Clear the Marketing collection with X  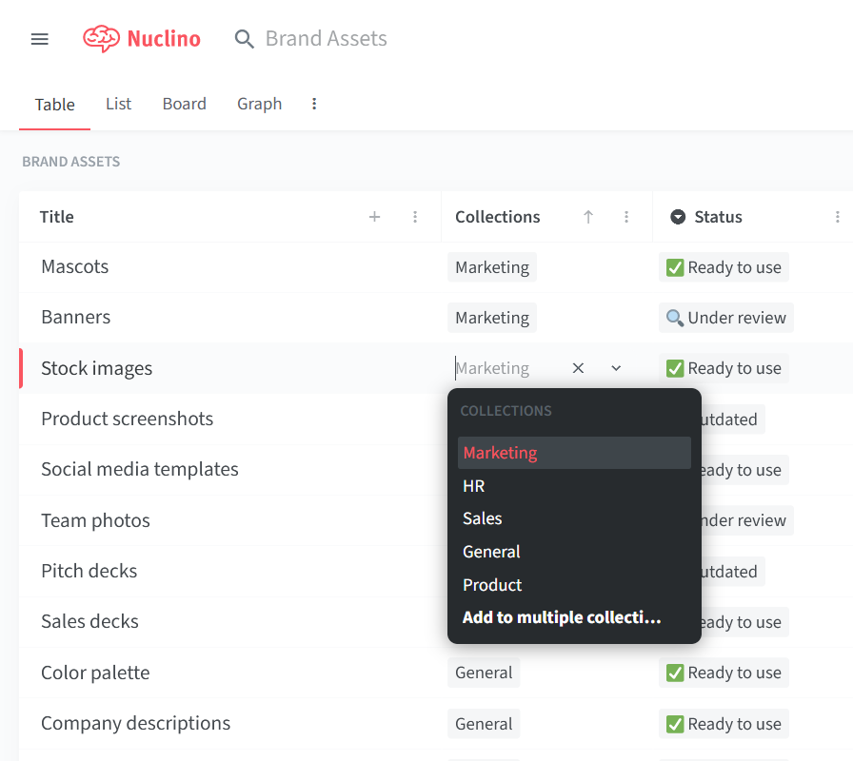tap(578, 368)
